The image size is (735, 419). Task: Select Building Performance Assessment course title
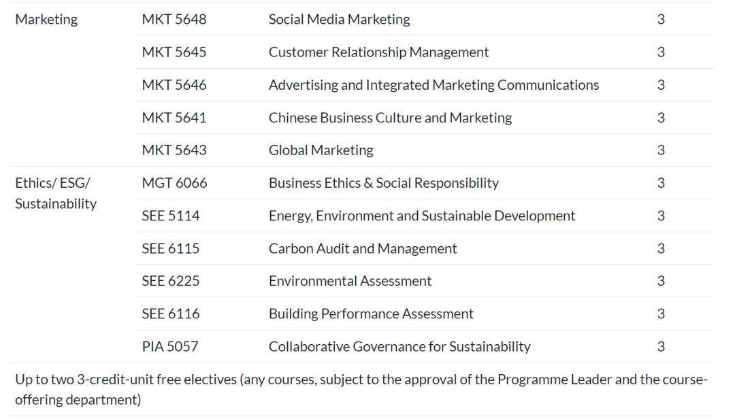click(371, 314)
